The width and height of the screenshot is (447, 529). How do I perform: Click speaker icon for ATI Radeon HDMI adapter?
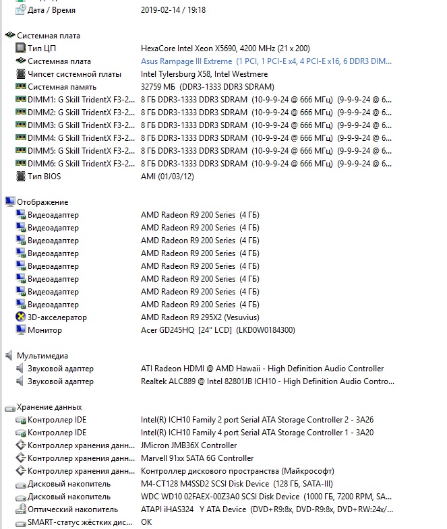coord(20,368)
